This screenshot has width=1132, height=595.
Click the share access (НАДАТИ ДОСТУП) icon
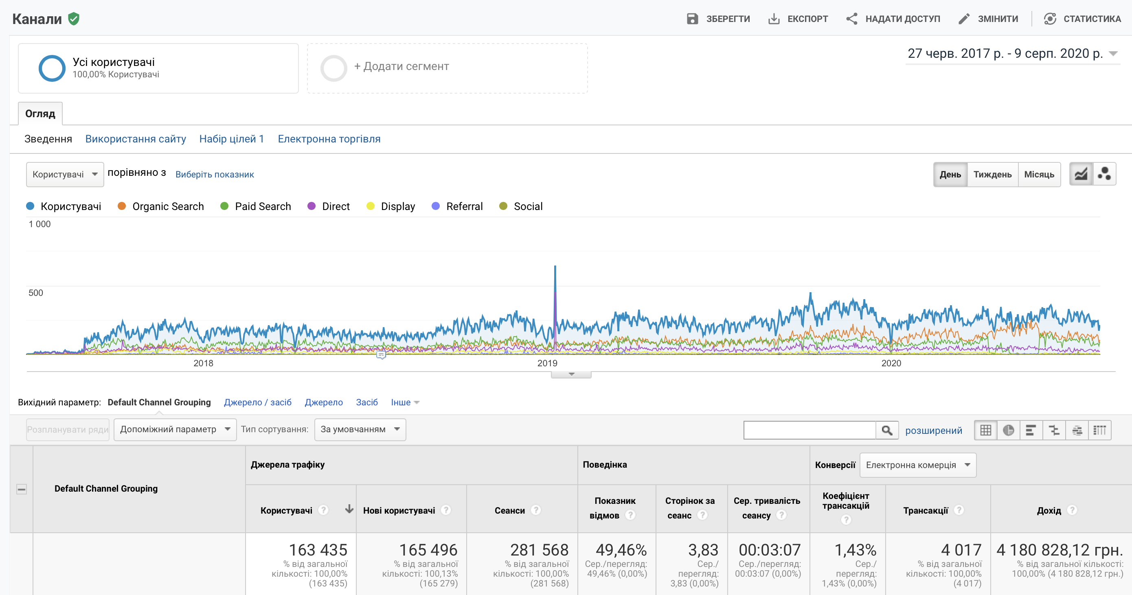(x=851, y=19)
